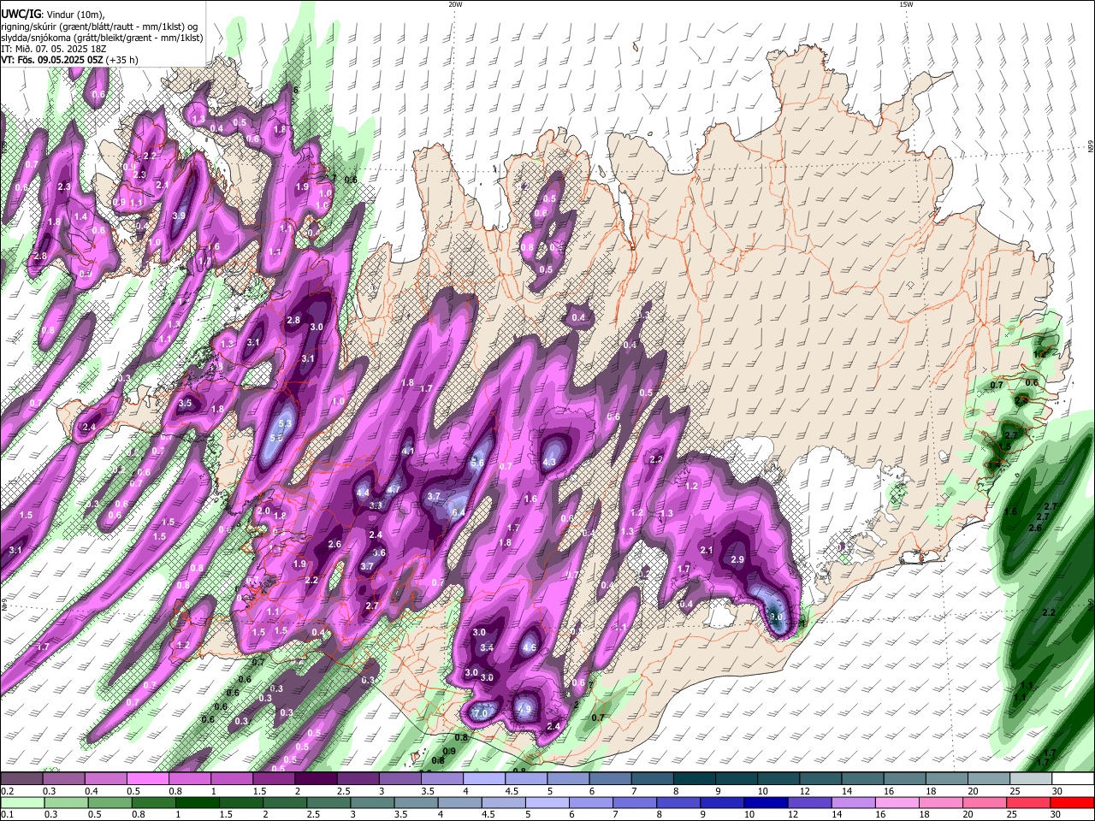This screenshot has height=821, width=1095.
Task: Click the IT: Mið. 07. 05. 2025 18Z line
Action: pos(53,49)
